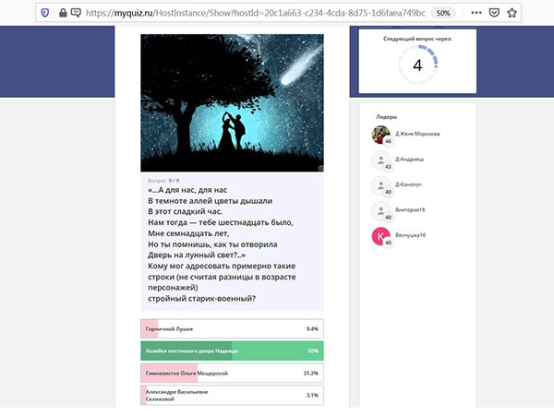Screen dimensions: 554x415
Task: Open the page actions three-dot menu
Action: click(481, 14)
